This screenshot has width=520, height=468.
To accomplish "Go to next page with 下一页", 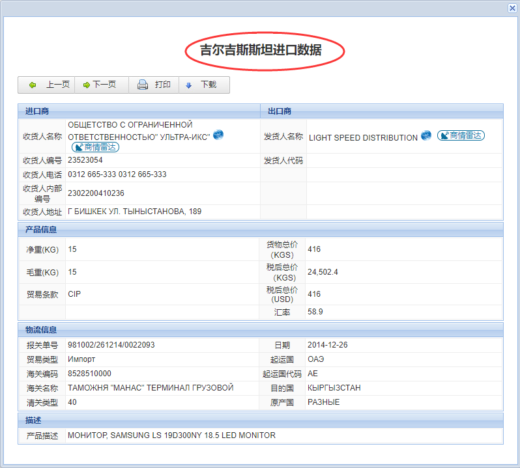I will [101, 85].
